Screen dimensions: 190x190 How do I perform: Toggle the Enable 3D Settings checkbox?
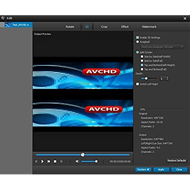tap(138, 38)
